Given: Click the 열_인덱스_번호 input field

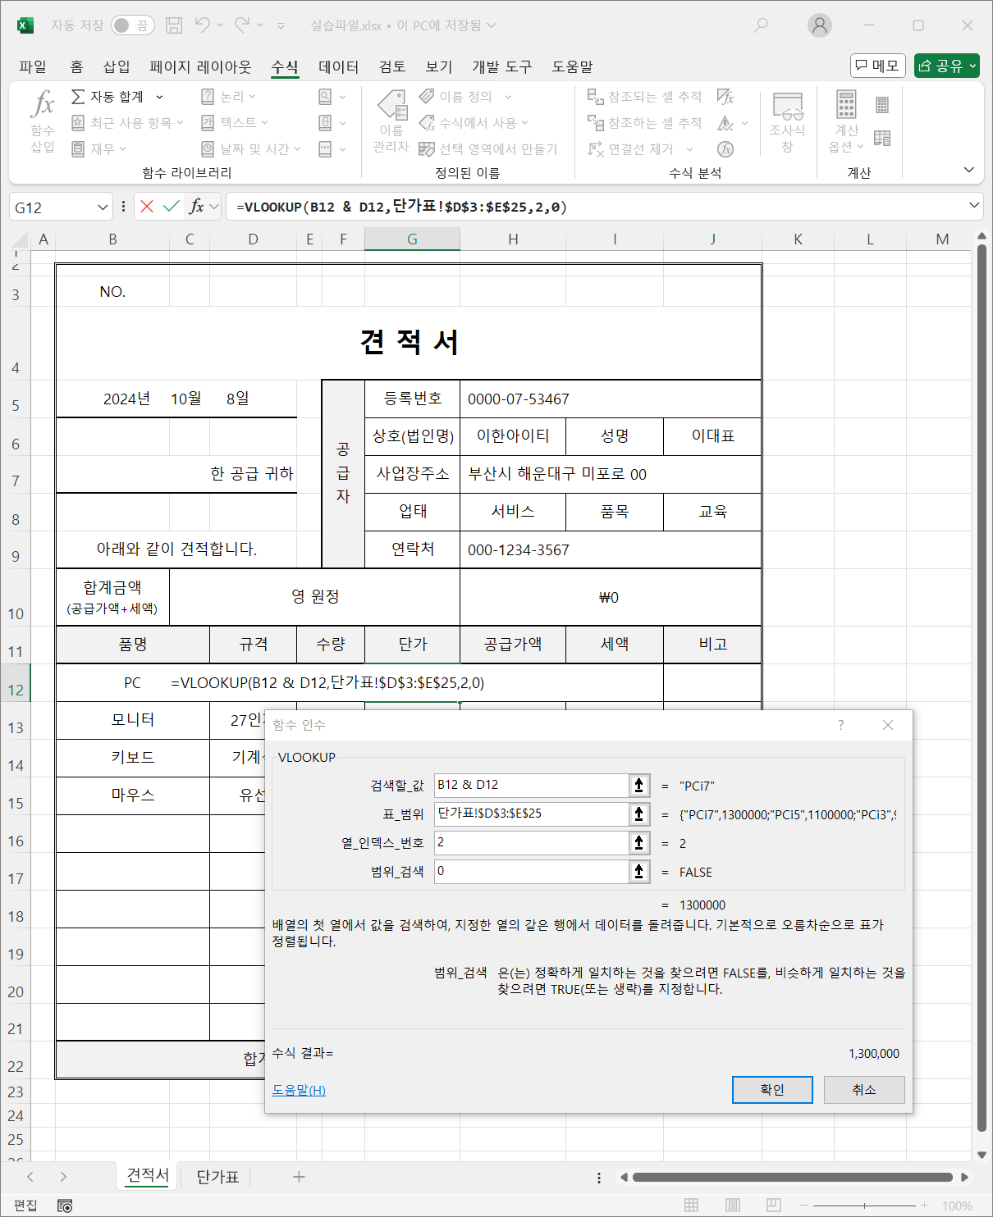Looking at the screenshot, I should pos(531,843).
